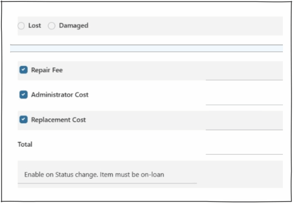Viewport: 293px width, 203px height.
Task: Click into the Total amount field
Action: 244,149
